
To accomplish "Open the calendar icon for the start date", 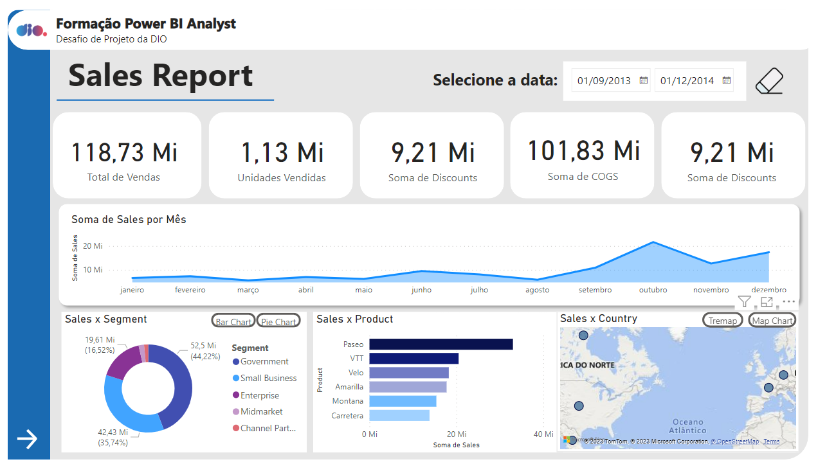I will 643,80.
